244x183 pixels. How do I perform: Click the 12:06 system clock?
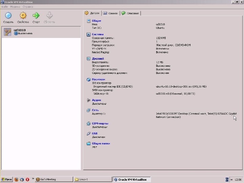(238, 180)
